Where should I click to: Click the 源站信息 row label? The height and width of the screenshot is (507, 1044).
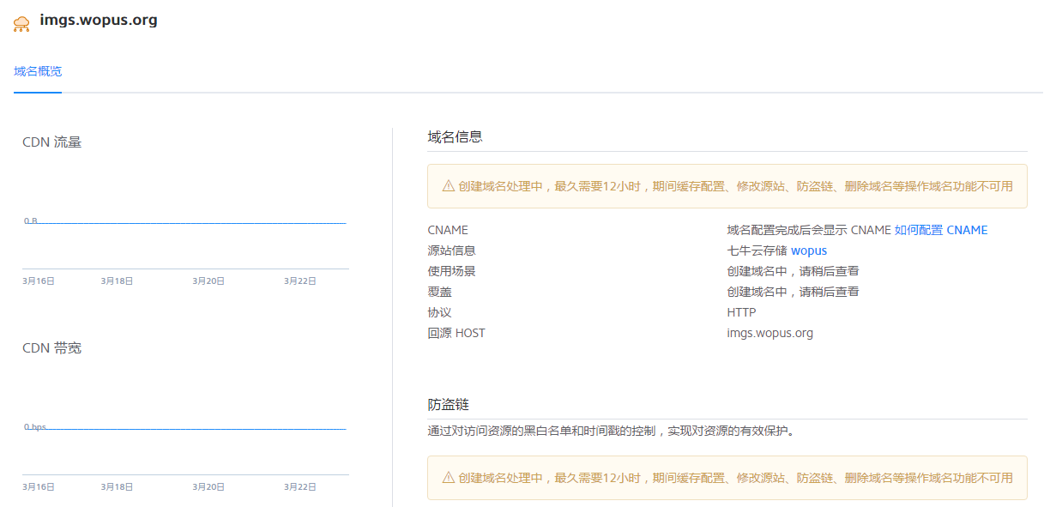pyautogui.click(x=451, y=250)
